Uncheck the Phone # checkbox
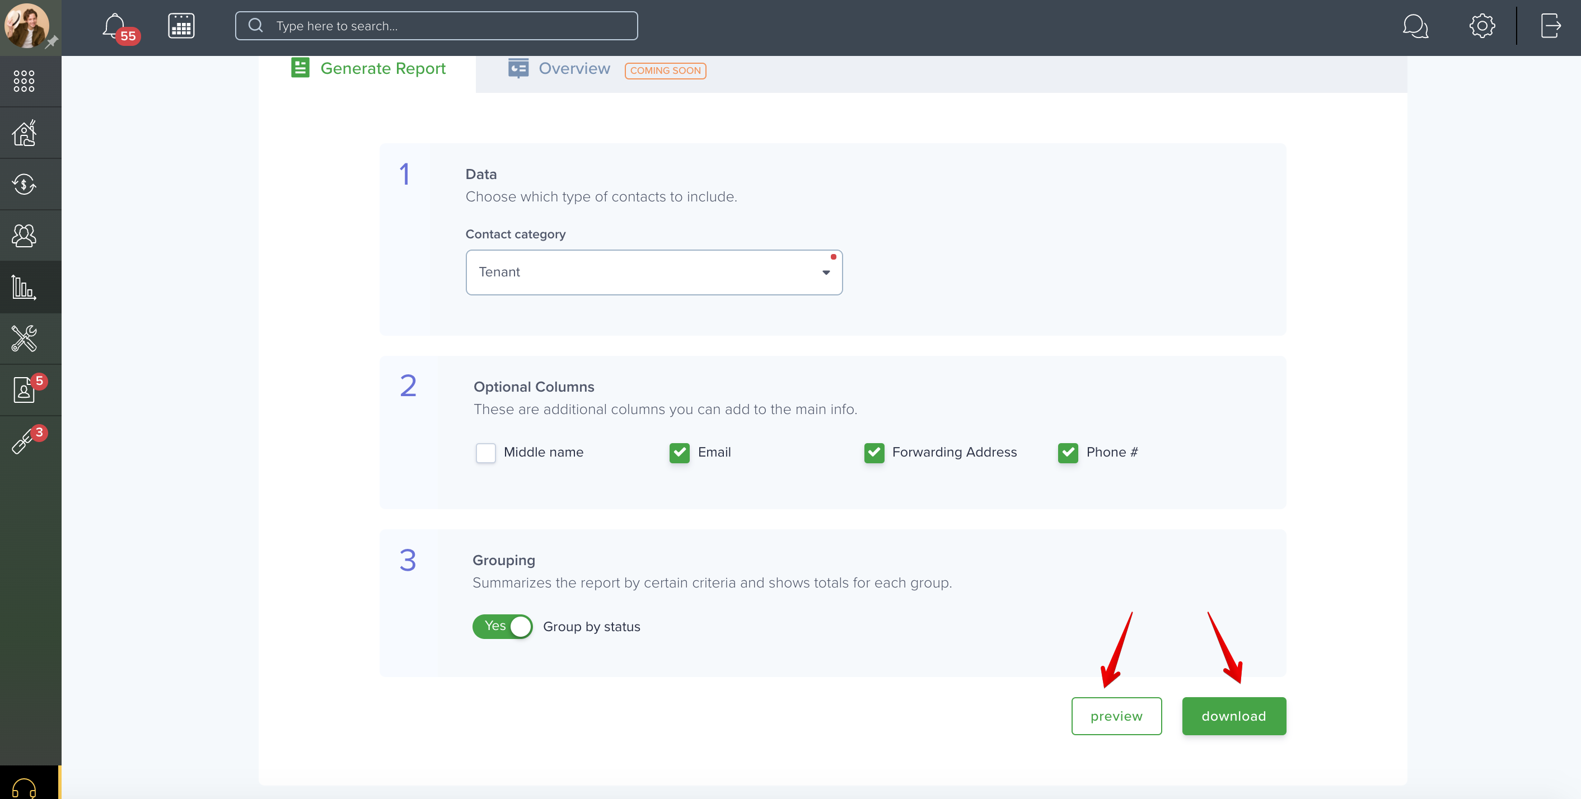The height and width of the screenshot is (799, 1581). click(x=1068, y=453)
